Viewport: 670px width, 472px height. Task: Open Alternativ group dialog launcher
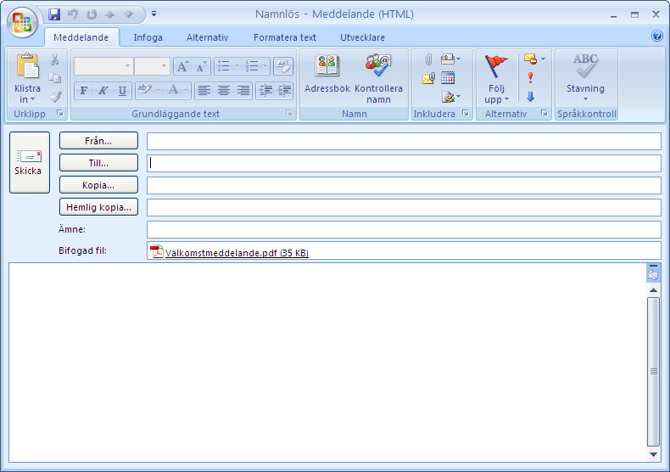point(544,113)
